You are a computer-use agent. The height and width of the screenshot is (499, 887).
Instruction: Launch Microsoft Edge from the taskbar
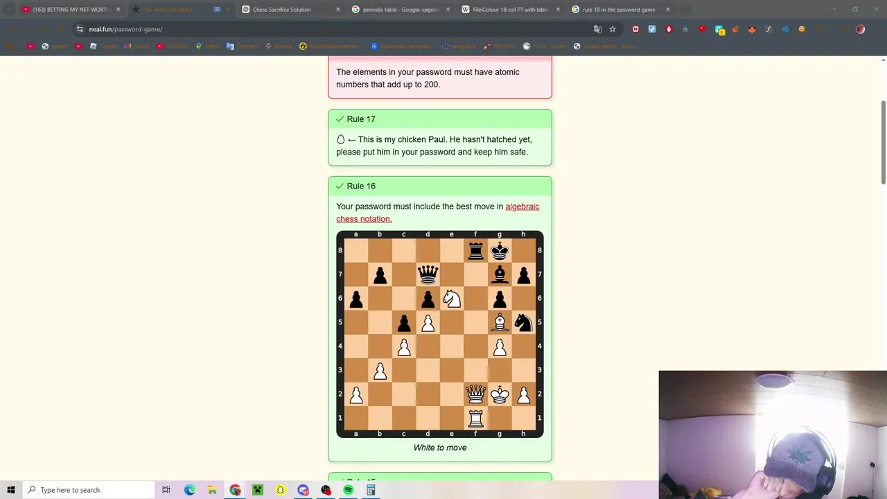coord(189,490)
